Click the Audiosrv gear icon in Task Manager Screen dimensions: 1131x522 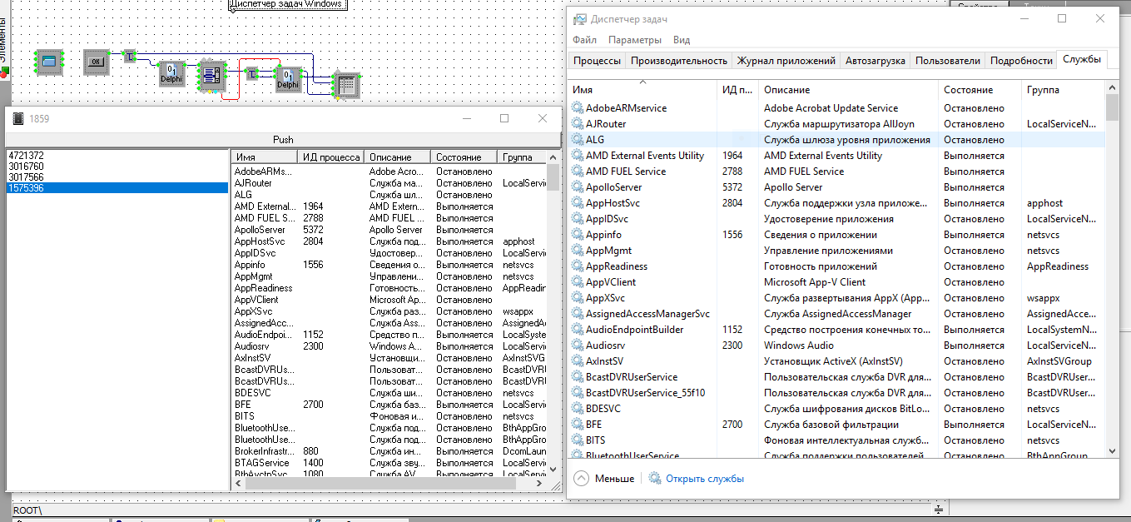pyautogui.click(x=578, y=346)
